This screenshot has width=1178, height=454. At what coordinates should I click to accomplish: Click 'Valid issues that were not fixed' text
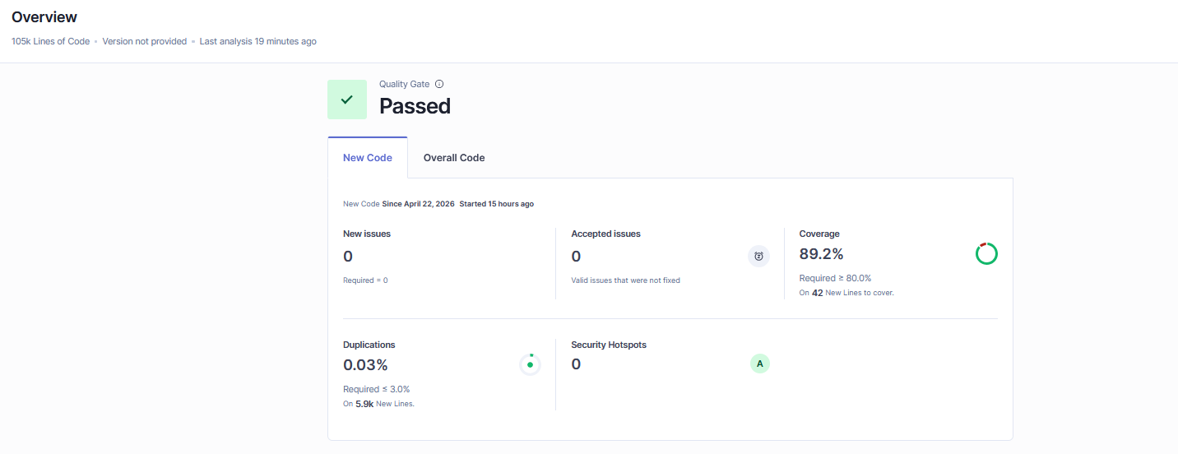(626, 280)
